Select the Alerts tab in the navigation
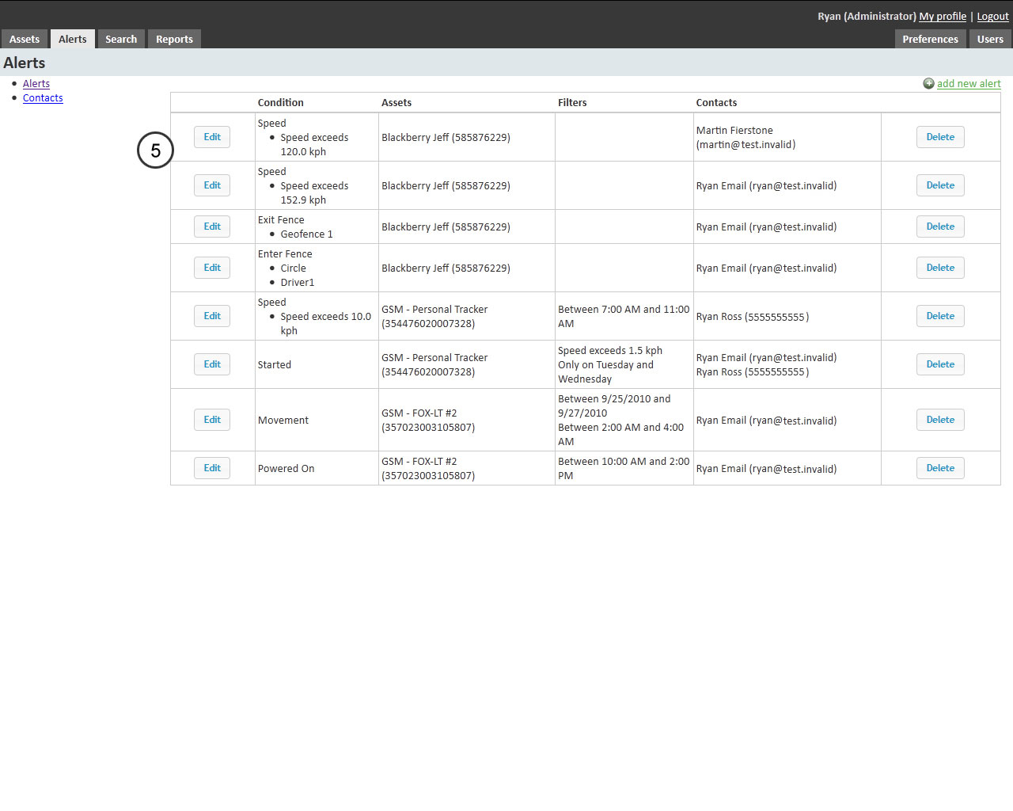Image resolution: width=1013 pixels, height=811 pixels. click(72, 38)
